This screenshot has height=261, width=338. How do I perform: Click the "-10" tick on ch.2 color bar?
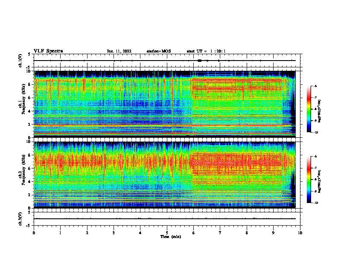pos(315,203)
